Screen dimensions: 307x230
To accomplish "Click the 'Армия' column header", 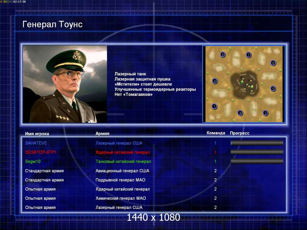I will click(102, 133).
